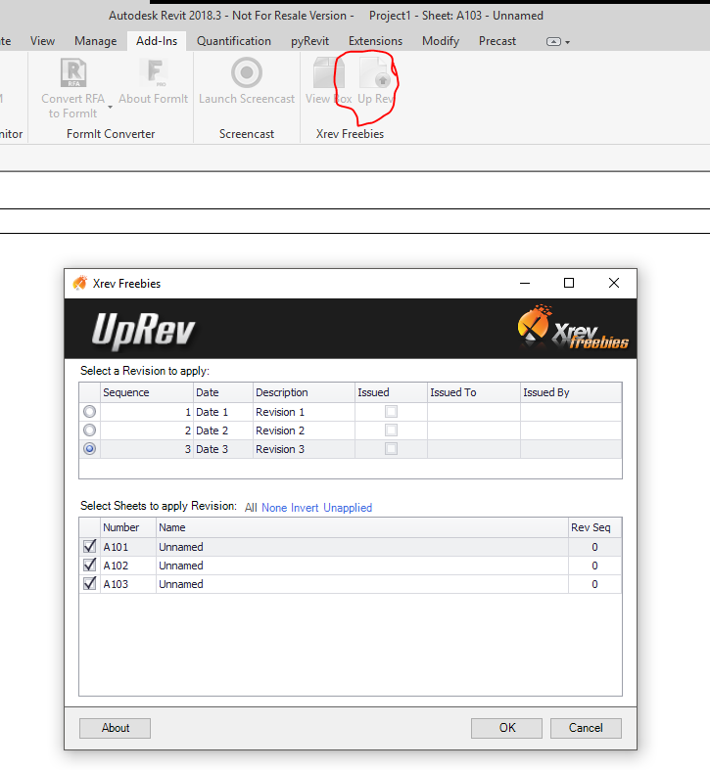Open the Precast ribbon tab
The width and height of the screenshot is (710, 770).
click(497, 41)
